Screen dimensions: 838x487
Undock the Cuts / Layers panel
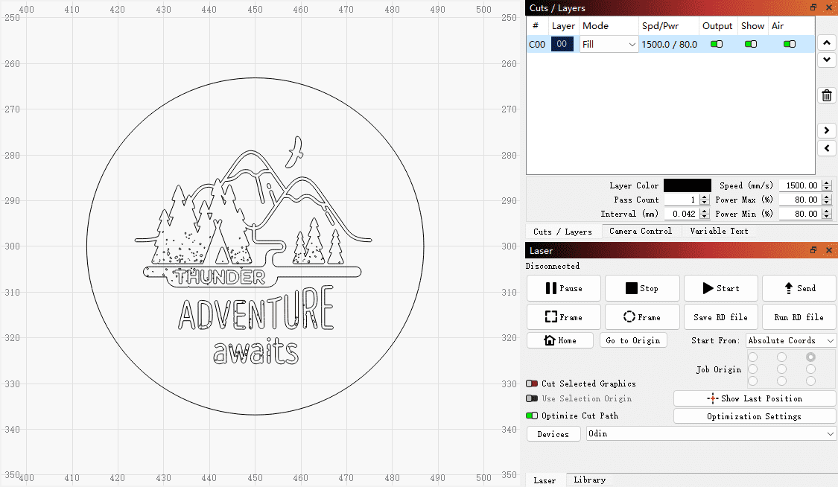coord(813,7)
